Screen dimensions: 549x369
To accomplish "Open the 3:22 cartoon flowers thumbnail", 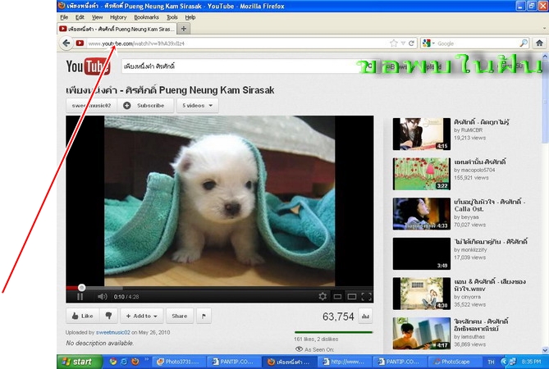I will [422, 174].
